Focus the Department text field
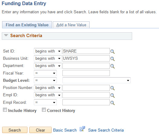Screen dimensions: 159x137 [x=86, y=66]
